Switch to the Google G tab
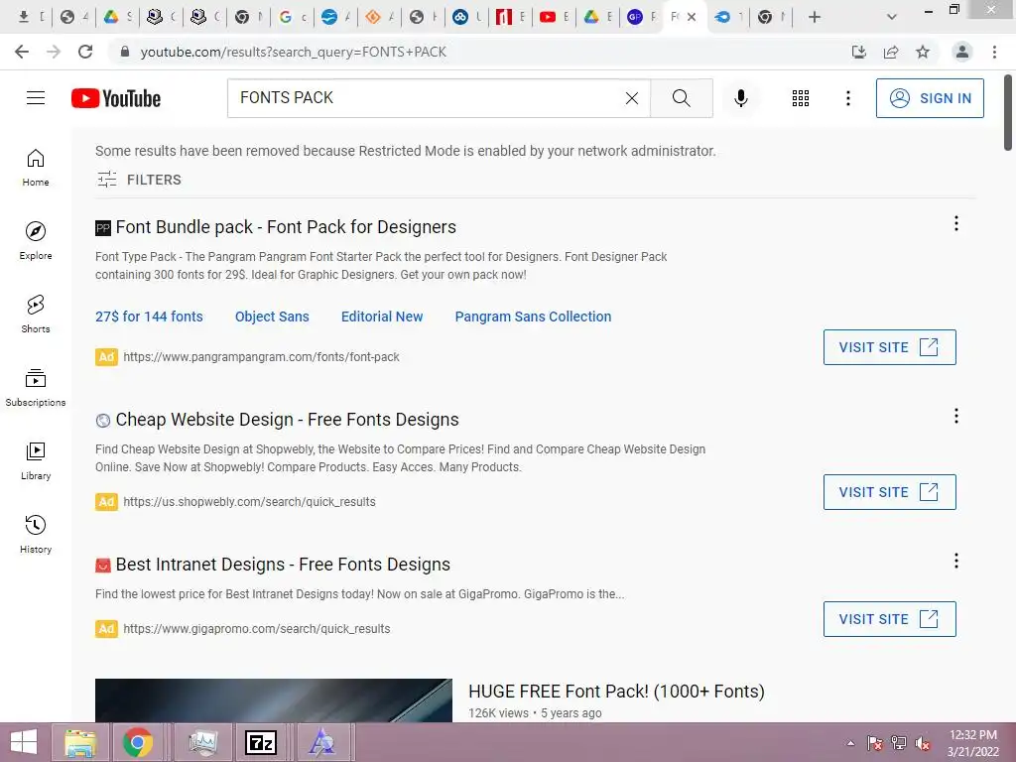This screenshot has width=1016, height=762. pos(291,17)
